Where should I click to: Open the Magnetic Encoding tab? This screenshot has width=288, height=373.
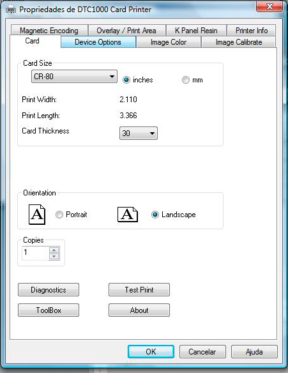point(49,31)
